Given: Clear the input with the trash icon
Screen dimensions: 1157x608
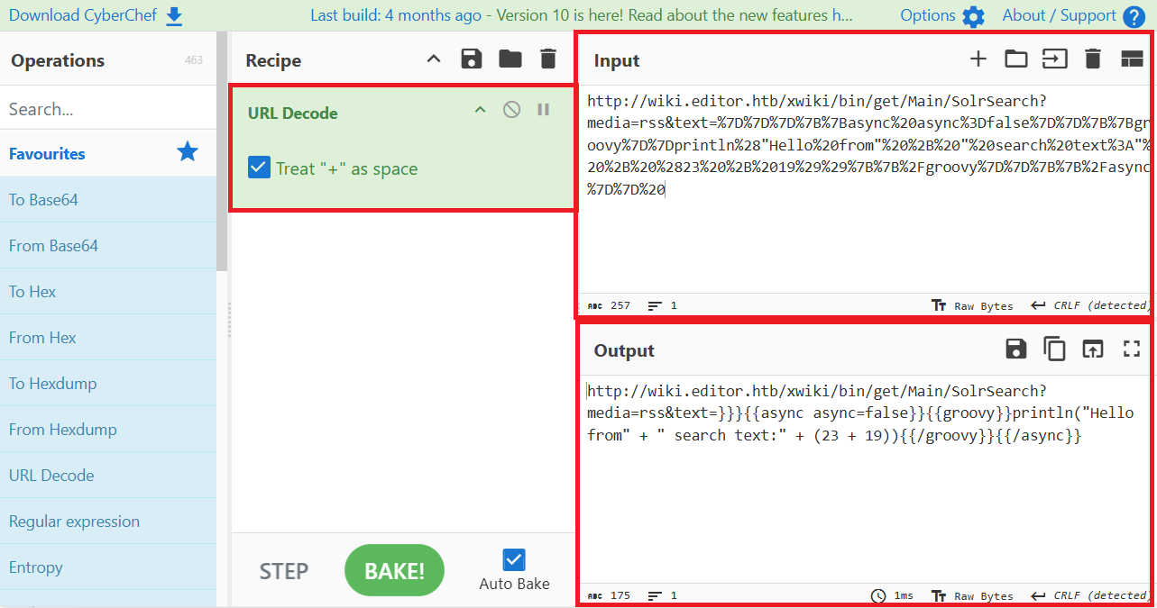Looking at the screenshot, I should pyautogui.click(x=1093, y=59).
